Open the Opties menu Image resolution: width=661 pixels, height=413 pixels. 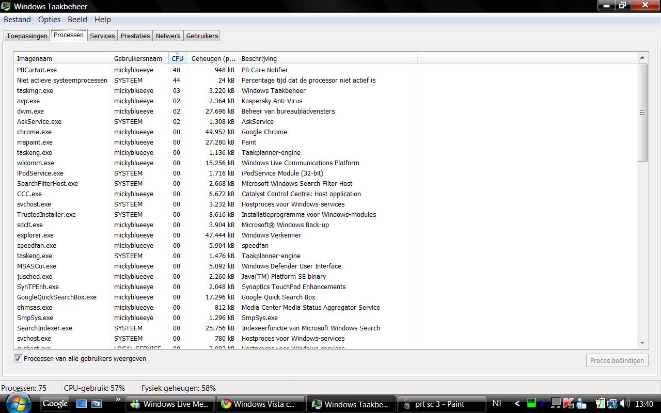point(49,20)
